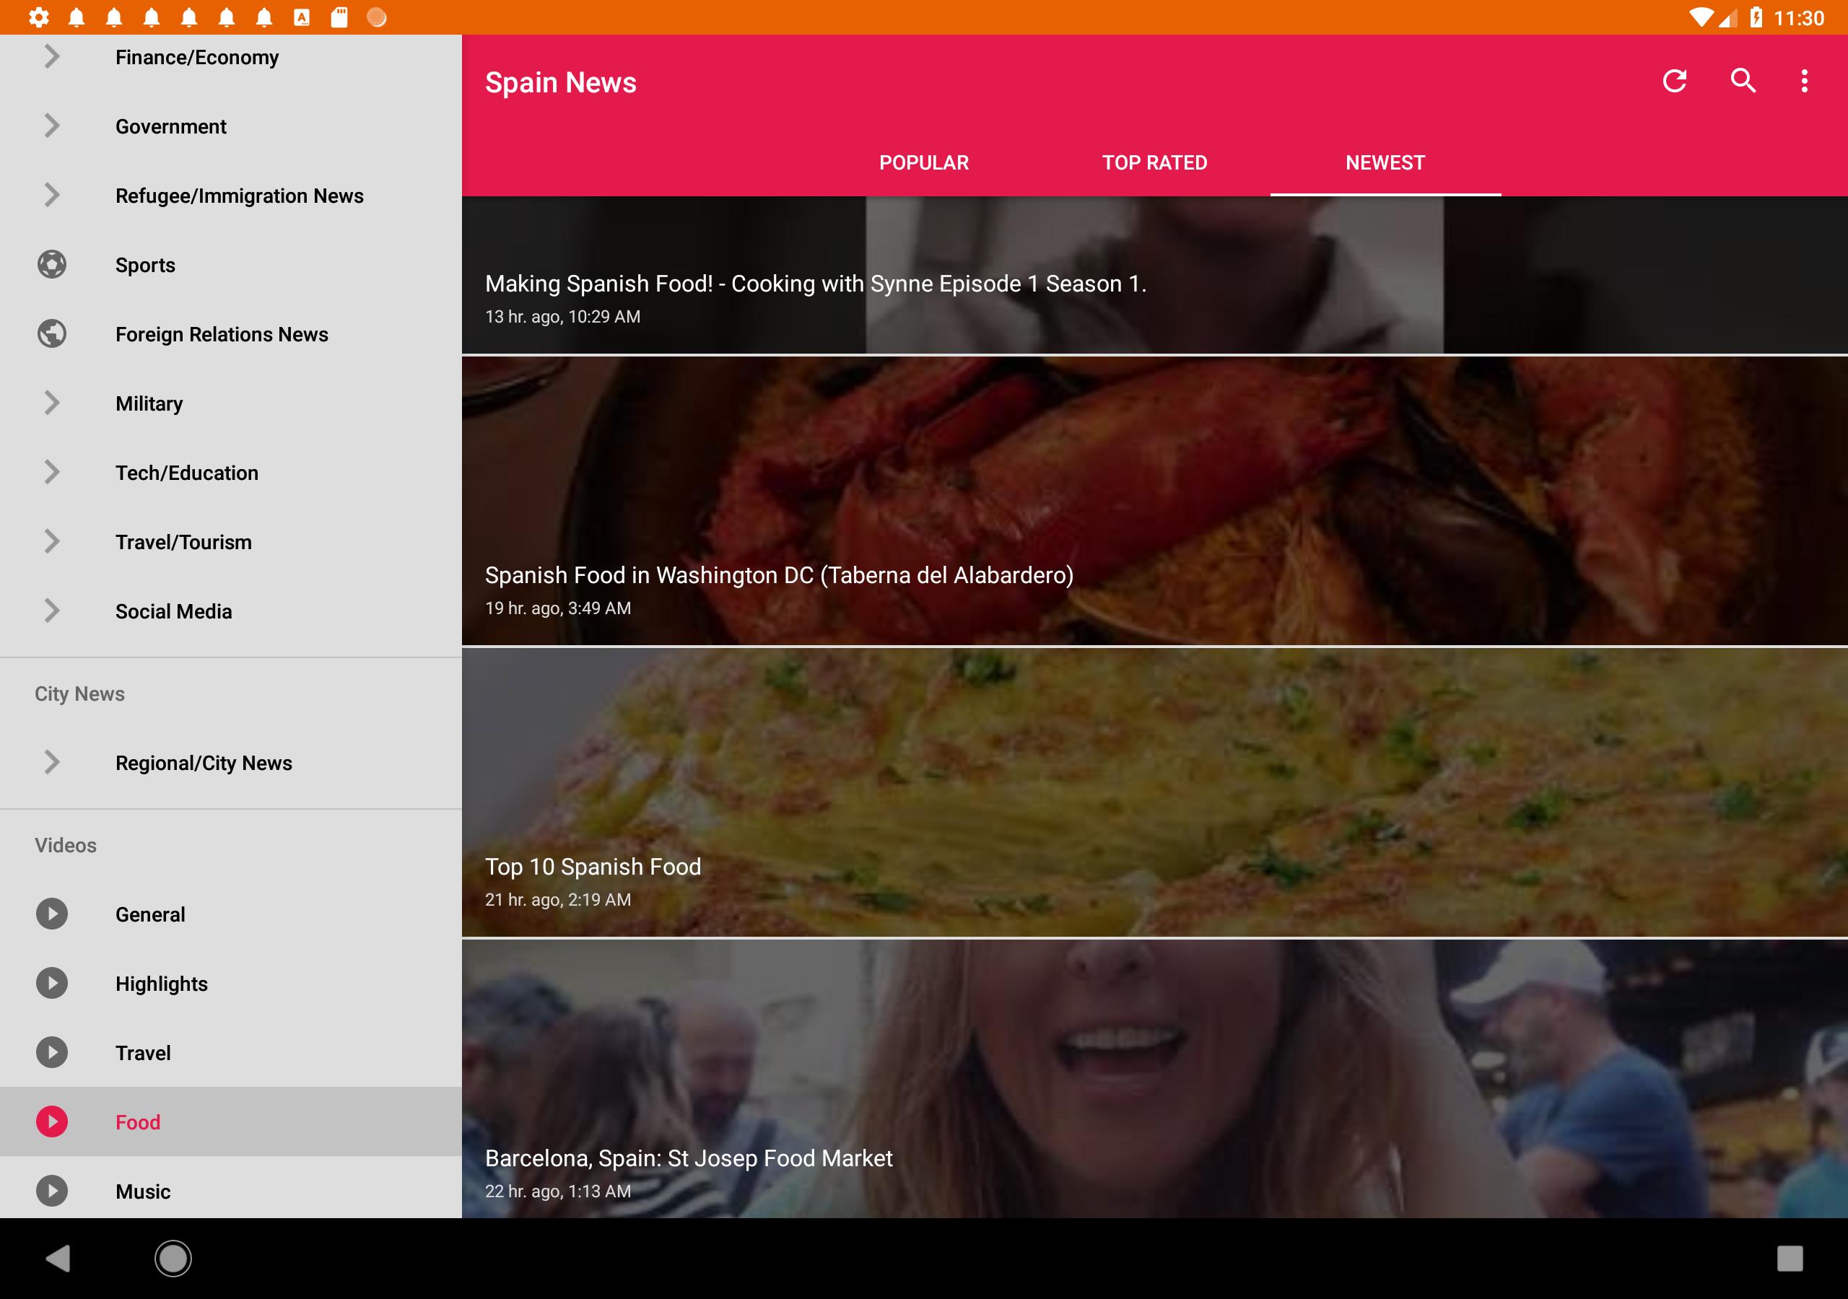Open the Tech/Education label

click(x=187, y=473)
